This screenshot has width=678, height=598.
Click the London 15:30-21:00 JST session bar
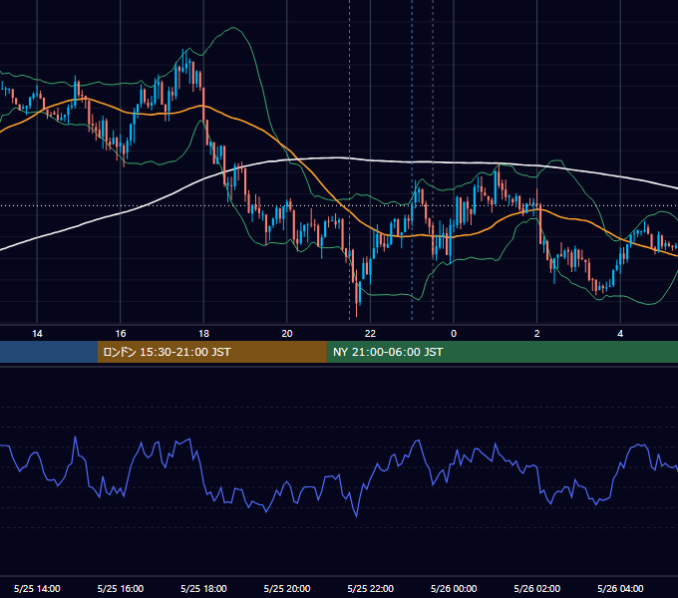point(211,352)
